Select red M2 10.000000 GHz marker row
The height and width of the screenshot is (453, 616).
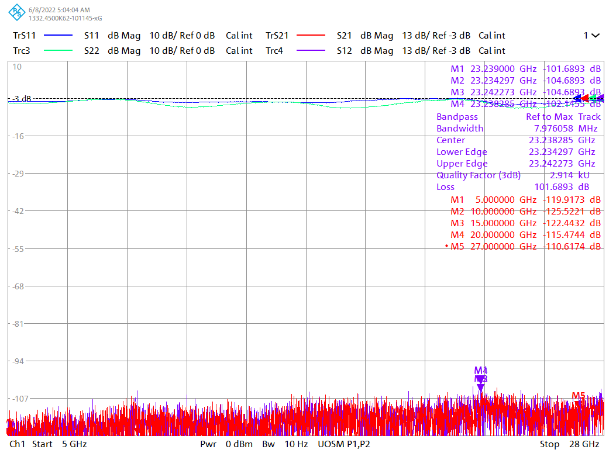pos(525,212)
